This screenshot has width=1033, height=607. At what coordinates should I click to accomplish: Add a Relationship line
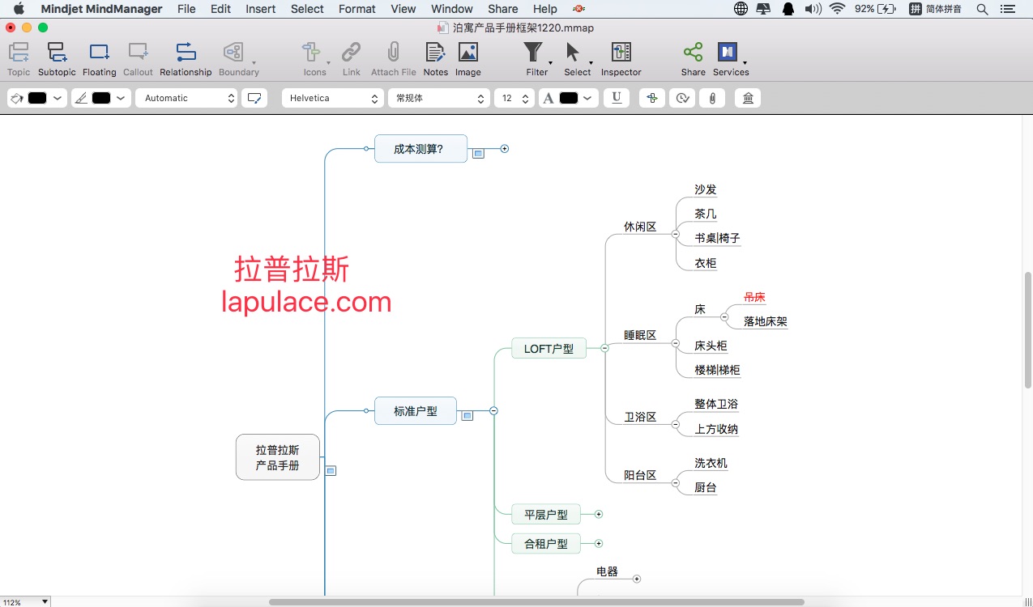pyautogui.click(x=186, y=53)
